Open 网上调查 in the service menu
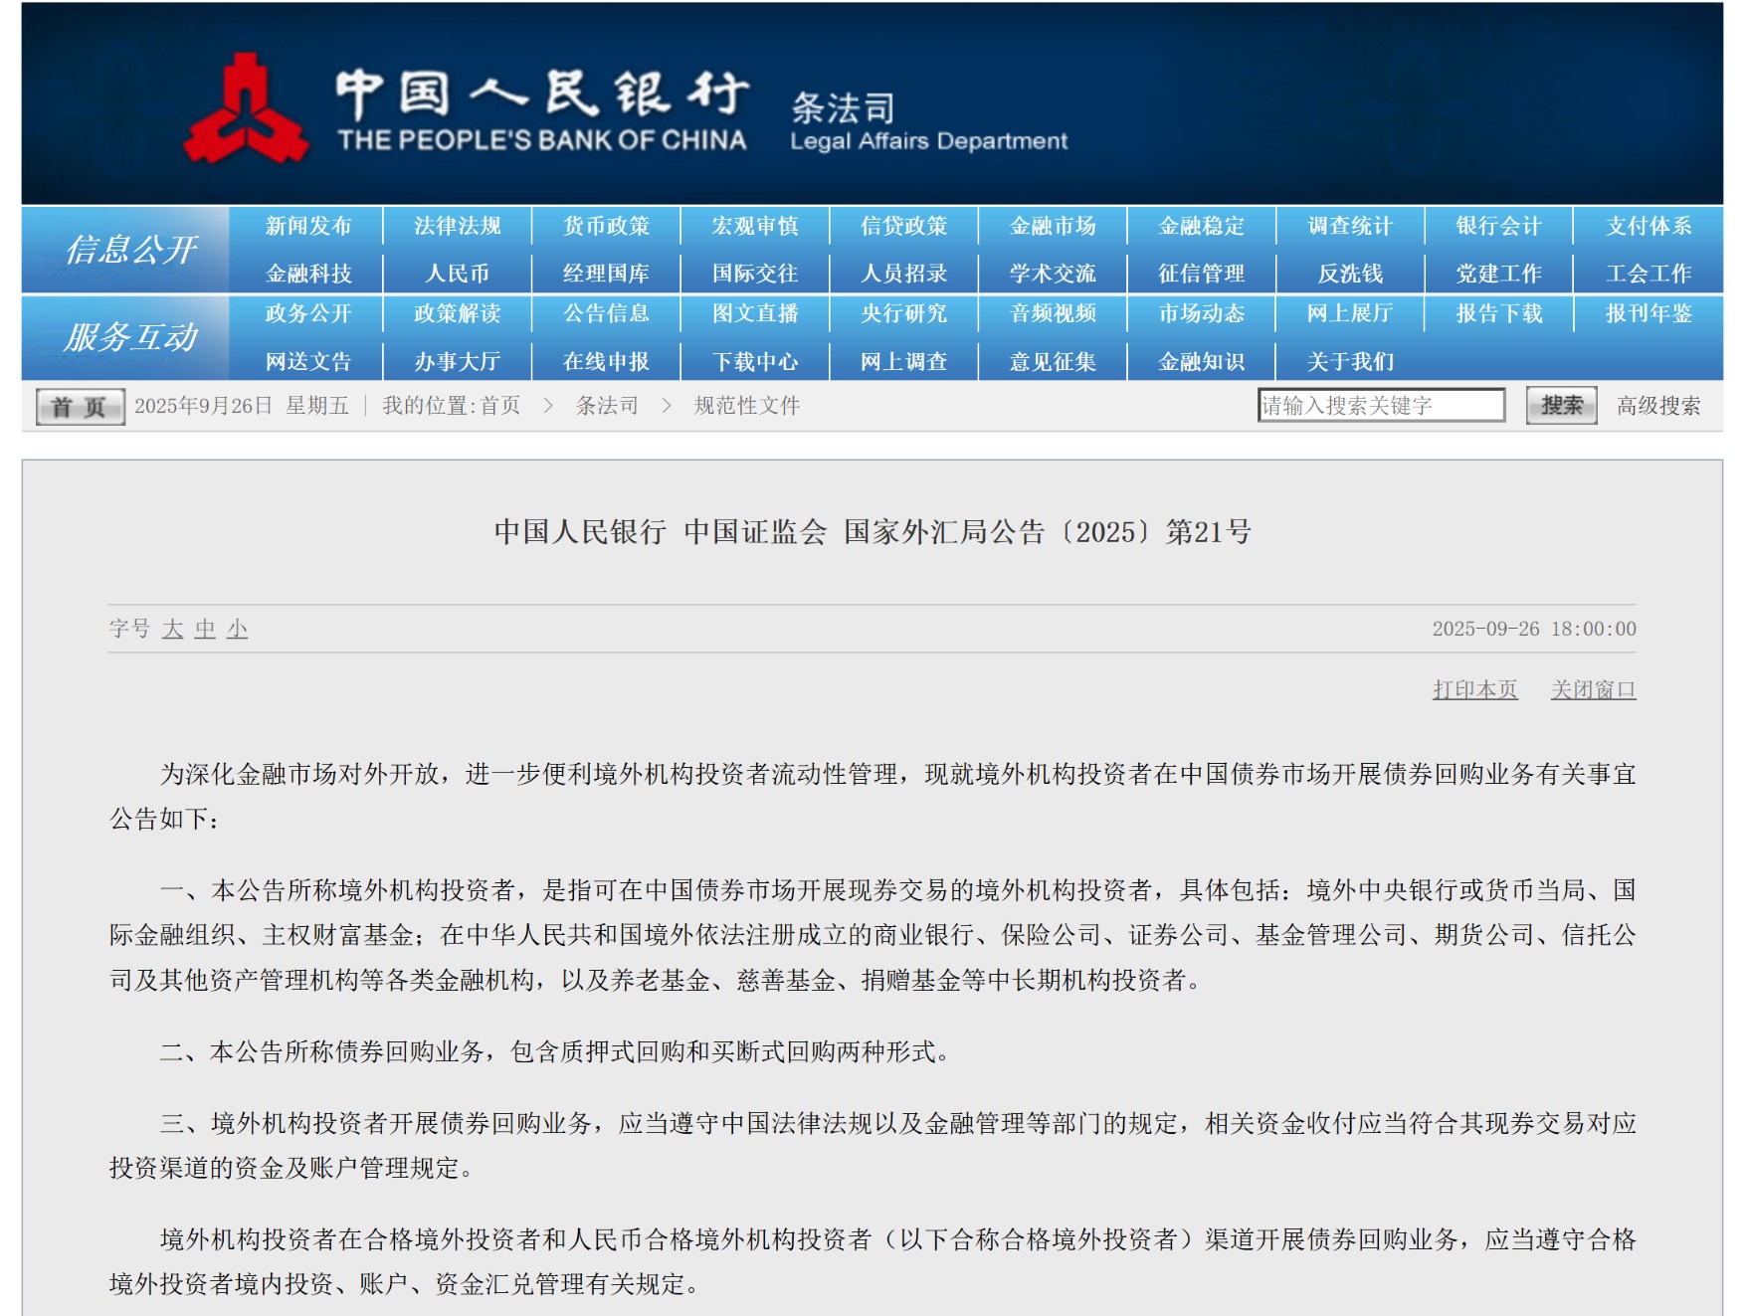 [x=903, y=361]
